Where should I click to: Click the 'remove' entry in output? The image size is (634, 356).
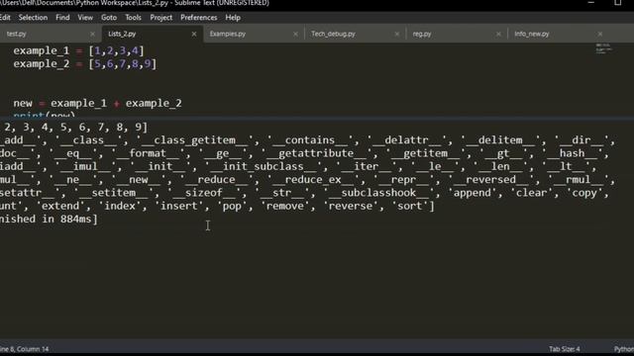point(285,207)
